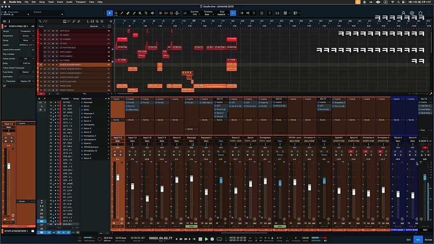This screenshot has width=434, height=244.
Task: Show automation with the curve icon
Action: coord(45,21)
